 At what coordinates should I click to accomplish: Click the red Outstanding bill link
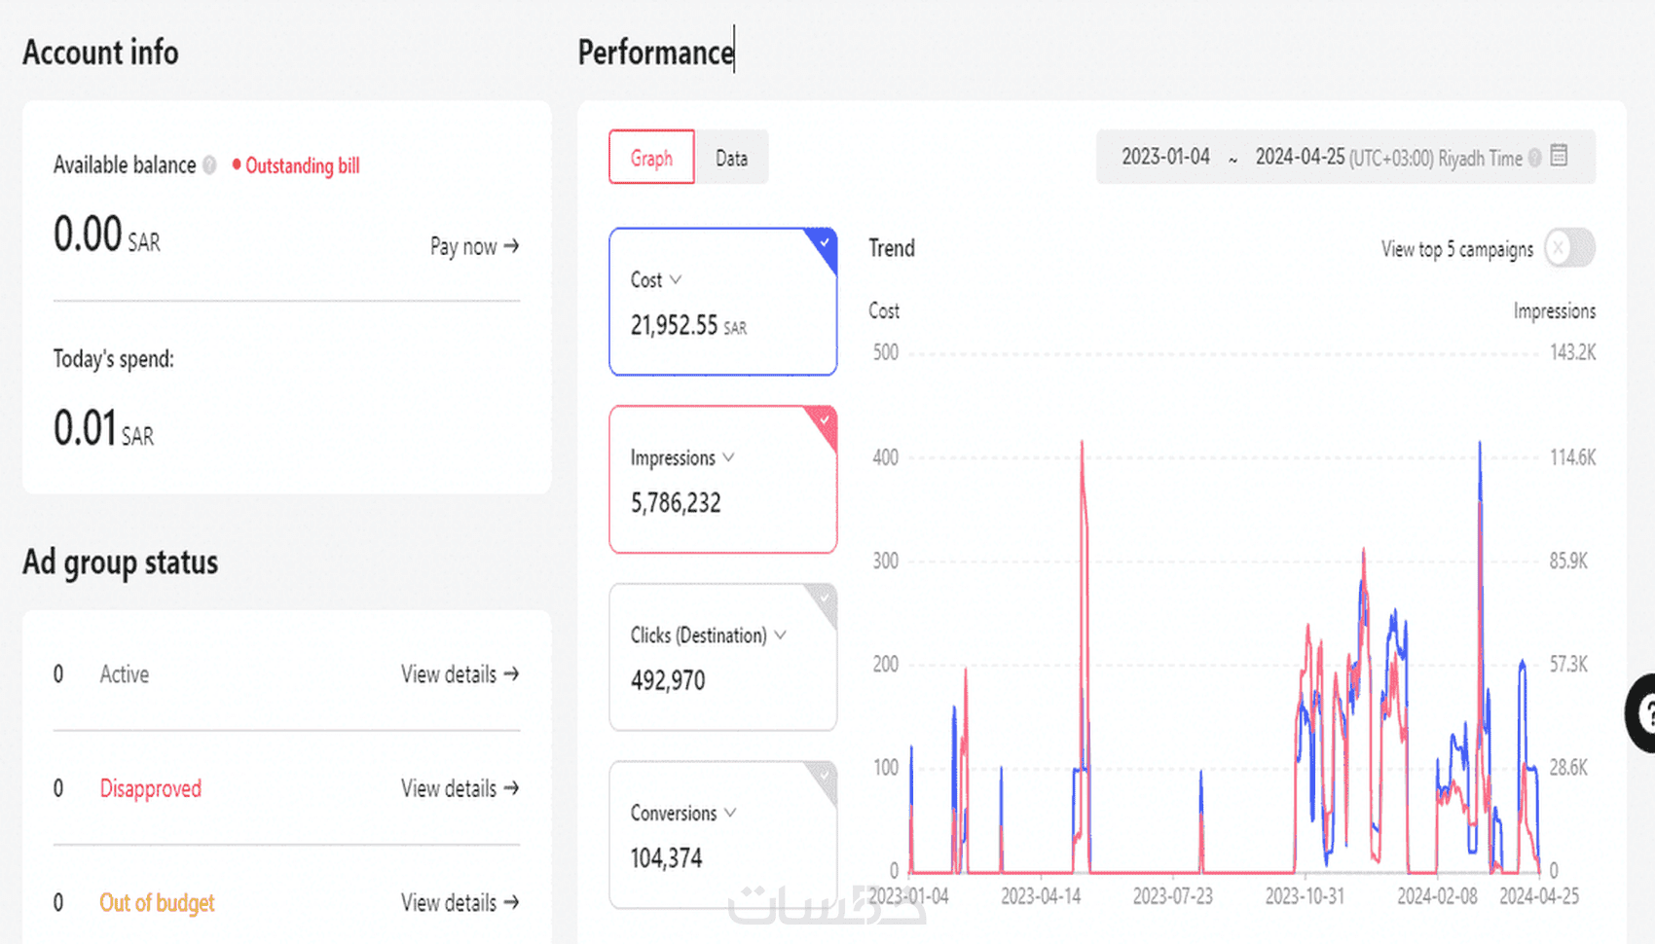(302, 165)
